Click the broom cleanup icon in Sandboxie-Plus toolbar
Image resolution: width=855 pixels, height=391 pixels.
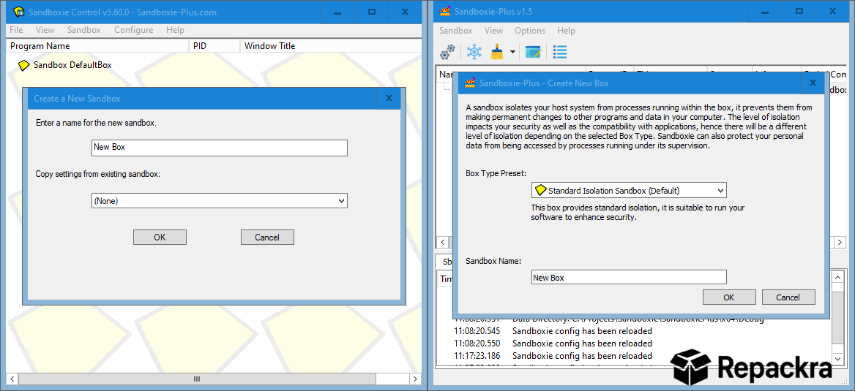497,53
